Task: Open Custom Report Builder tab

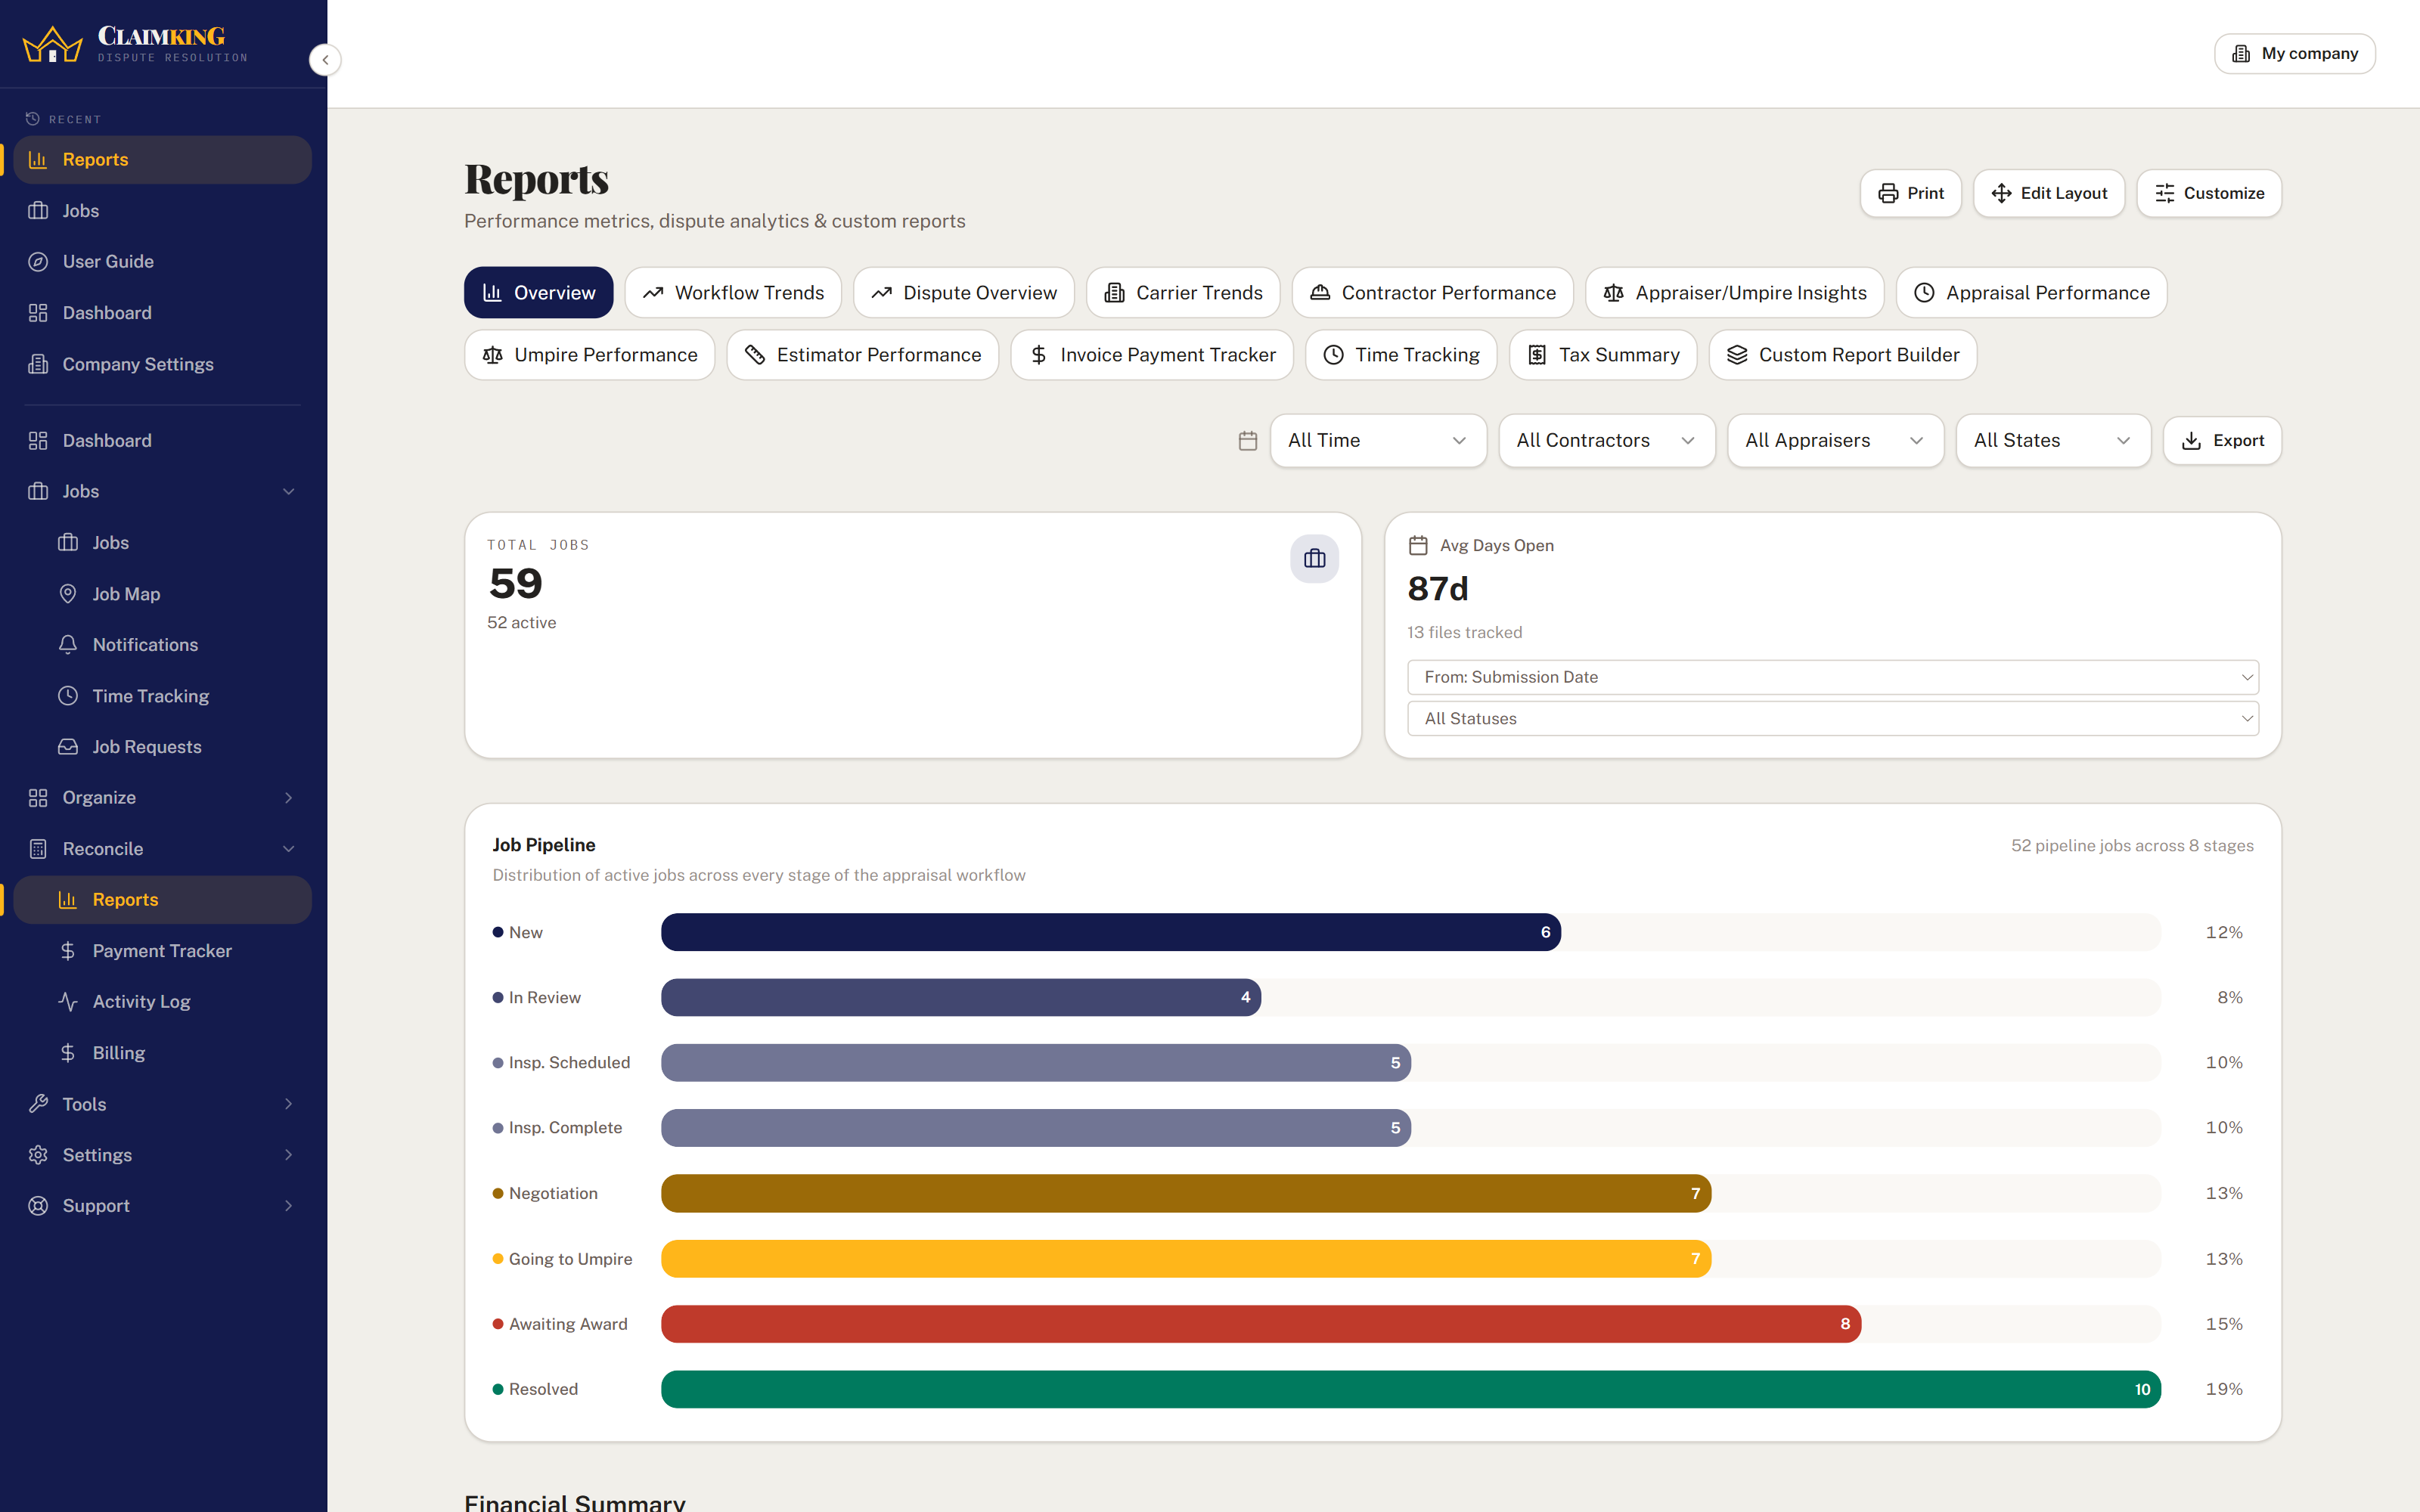Action: coord(1842,355)
